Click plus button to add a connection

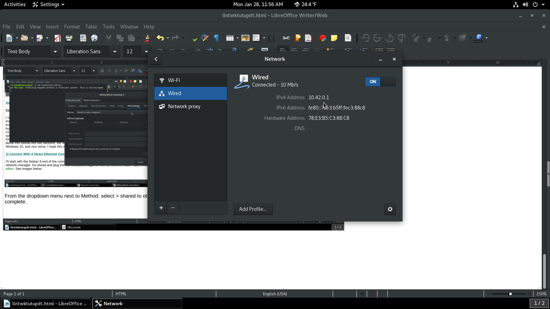(x=161, y=208)
